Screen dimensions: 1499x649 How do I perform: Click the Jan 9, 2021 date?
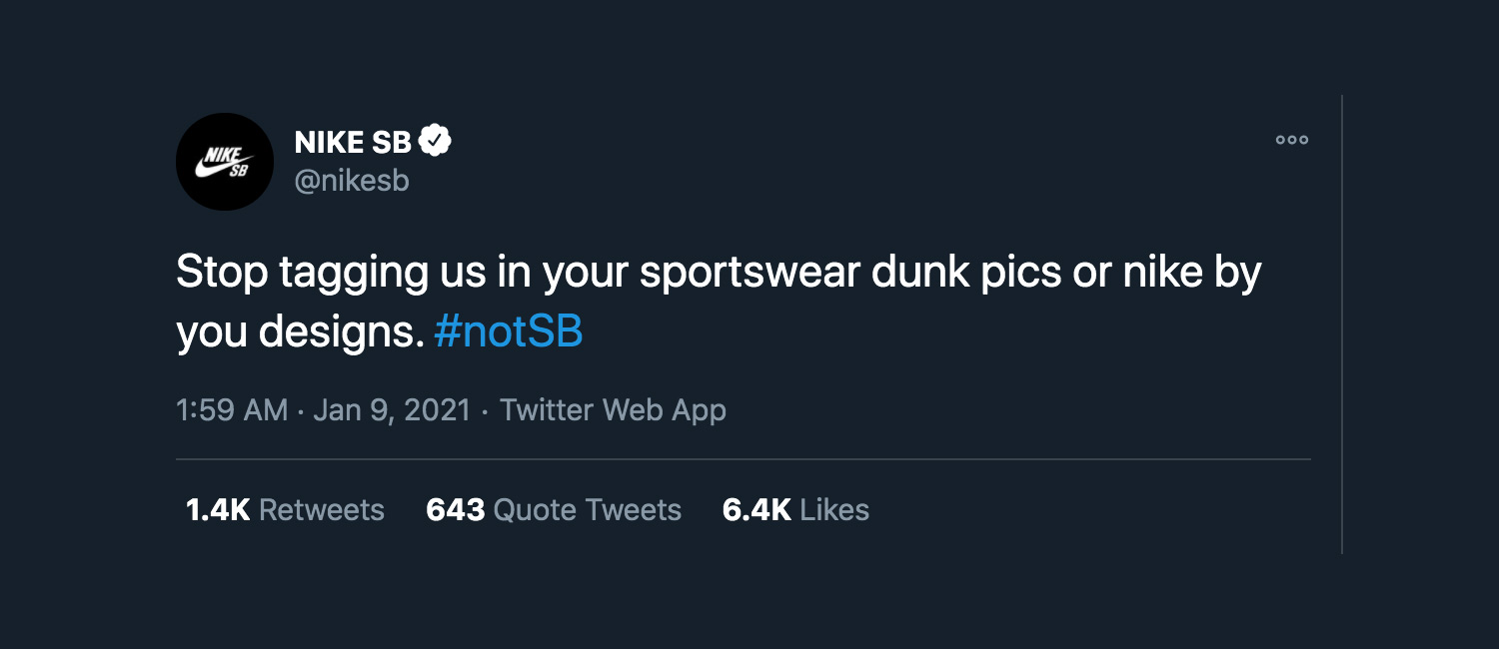click(392, 409)
